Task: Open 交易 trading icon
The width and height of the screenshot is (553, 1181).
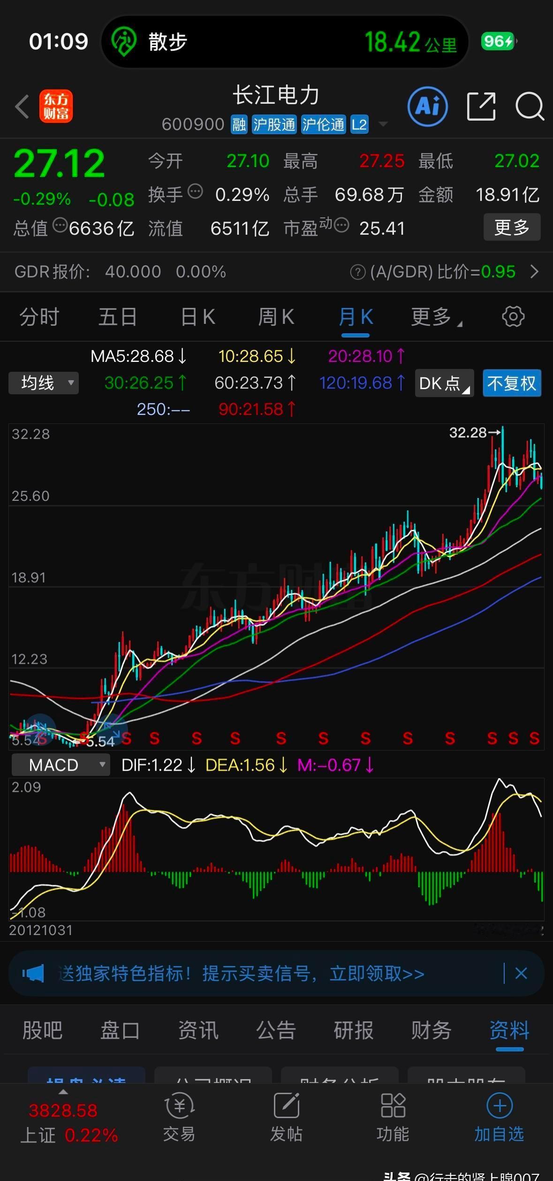Action: click(179, 1118)
